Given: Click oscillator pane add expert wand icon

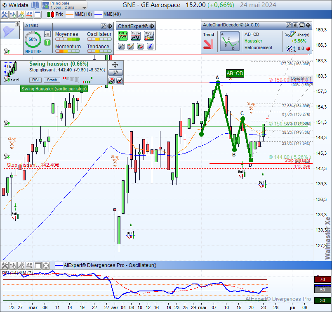Looking at the screenshot, I should 21,265.
